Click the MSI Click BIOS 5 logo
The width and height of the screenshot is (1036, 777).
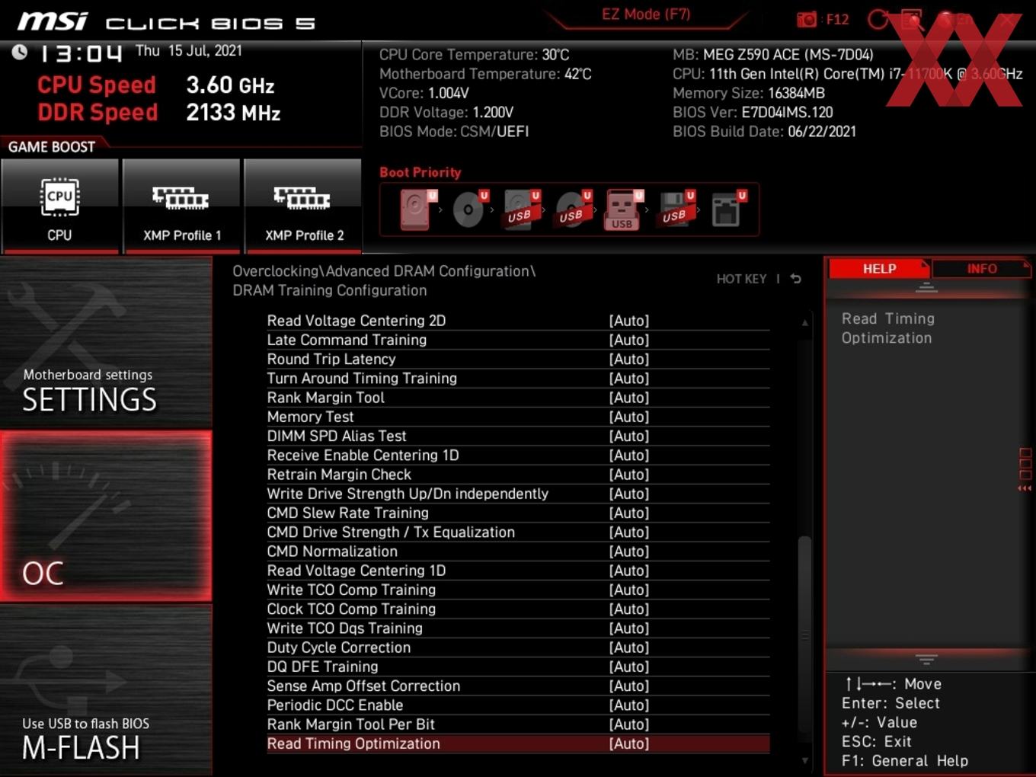click(x=166, y=21)
